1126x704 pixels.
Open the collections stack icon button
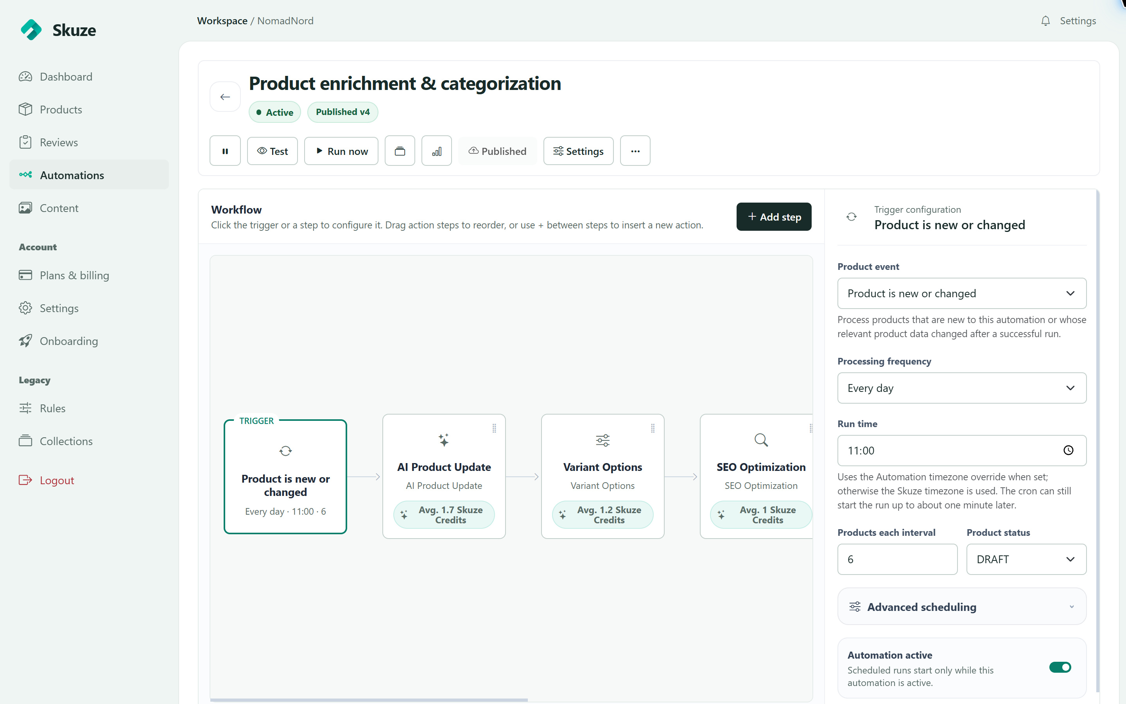coord(400,151)
